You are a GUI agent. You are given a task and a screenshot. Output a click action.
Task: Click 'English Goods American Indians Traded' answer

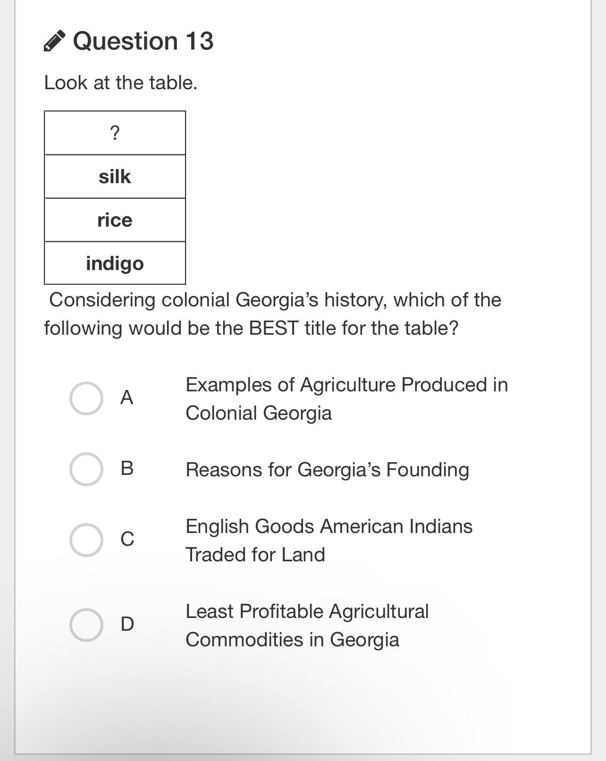click(x=328, y=540)
